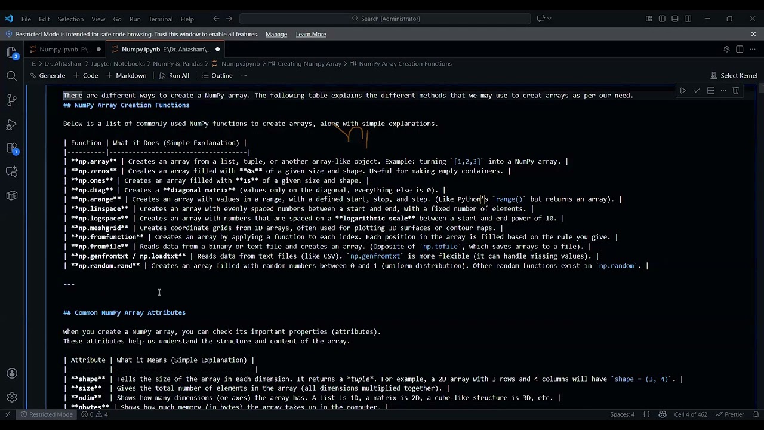Open the Extensions view
Image resolution: width=764 pixels, height=430 pixels.
12,148
